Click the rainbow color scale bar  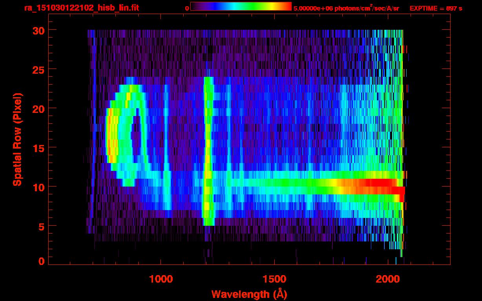(241, 6)
